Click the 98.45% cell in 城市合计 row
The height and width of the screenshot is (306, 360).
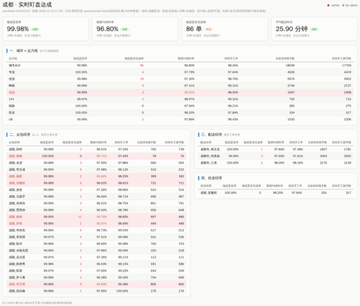tap(233, 66)
